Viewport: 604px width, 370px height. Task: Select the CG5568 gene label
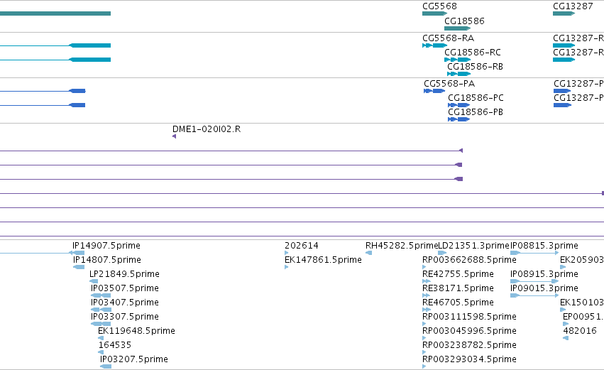coord(439,6)
